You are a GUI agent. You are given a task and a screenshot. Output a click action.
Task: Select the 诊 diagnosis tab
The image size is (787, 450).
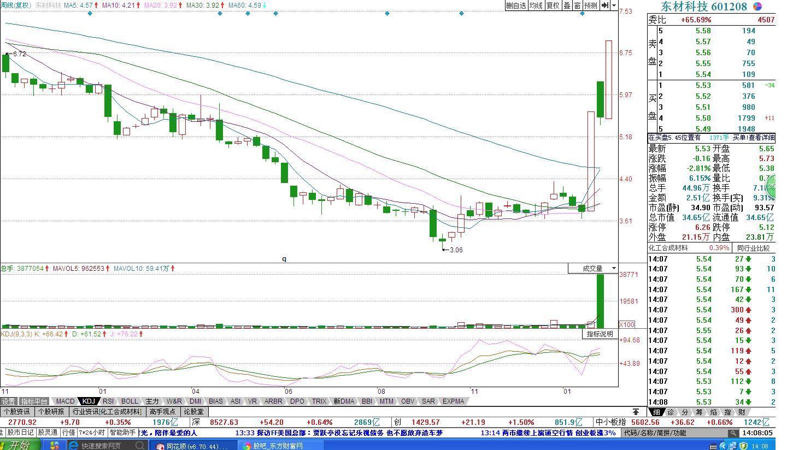[670, 412]
